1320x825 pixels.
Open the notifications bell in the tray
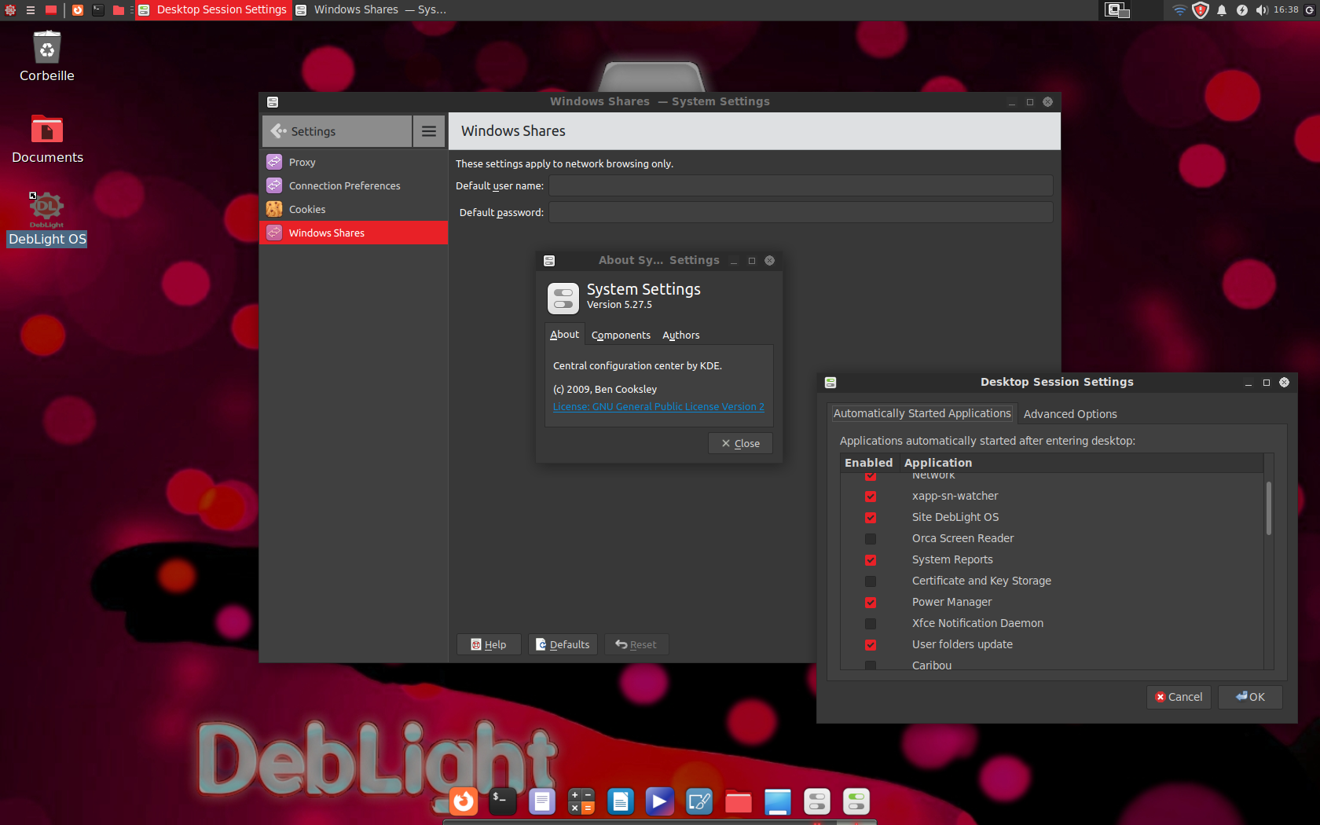pyautogui.click(x=1222, y=10)
